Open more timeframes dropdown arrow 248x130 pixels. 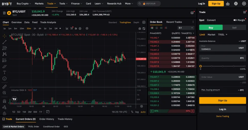(x=60, y=29)
